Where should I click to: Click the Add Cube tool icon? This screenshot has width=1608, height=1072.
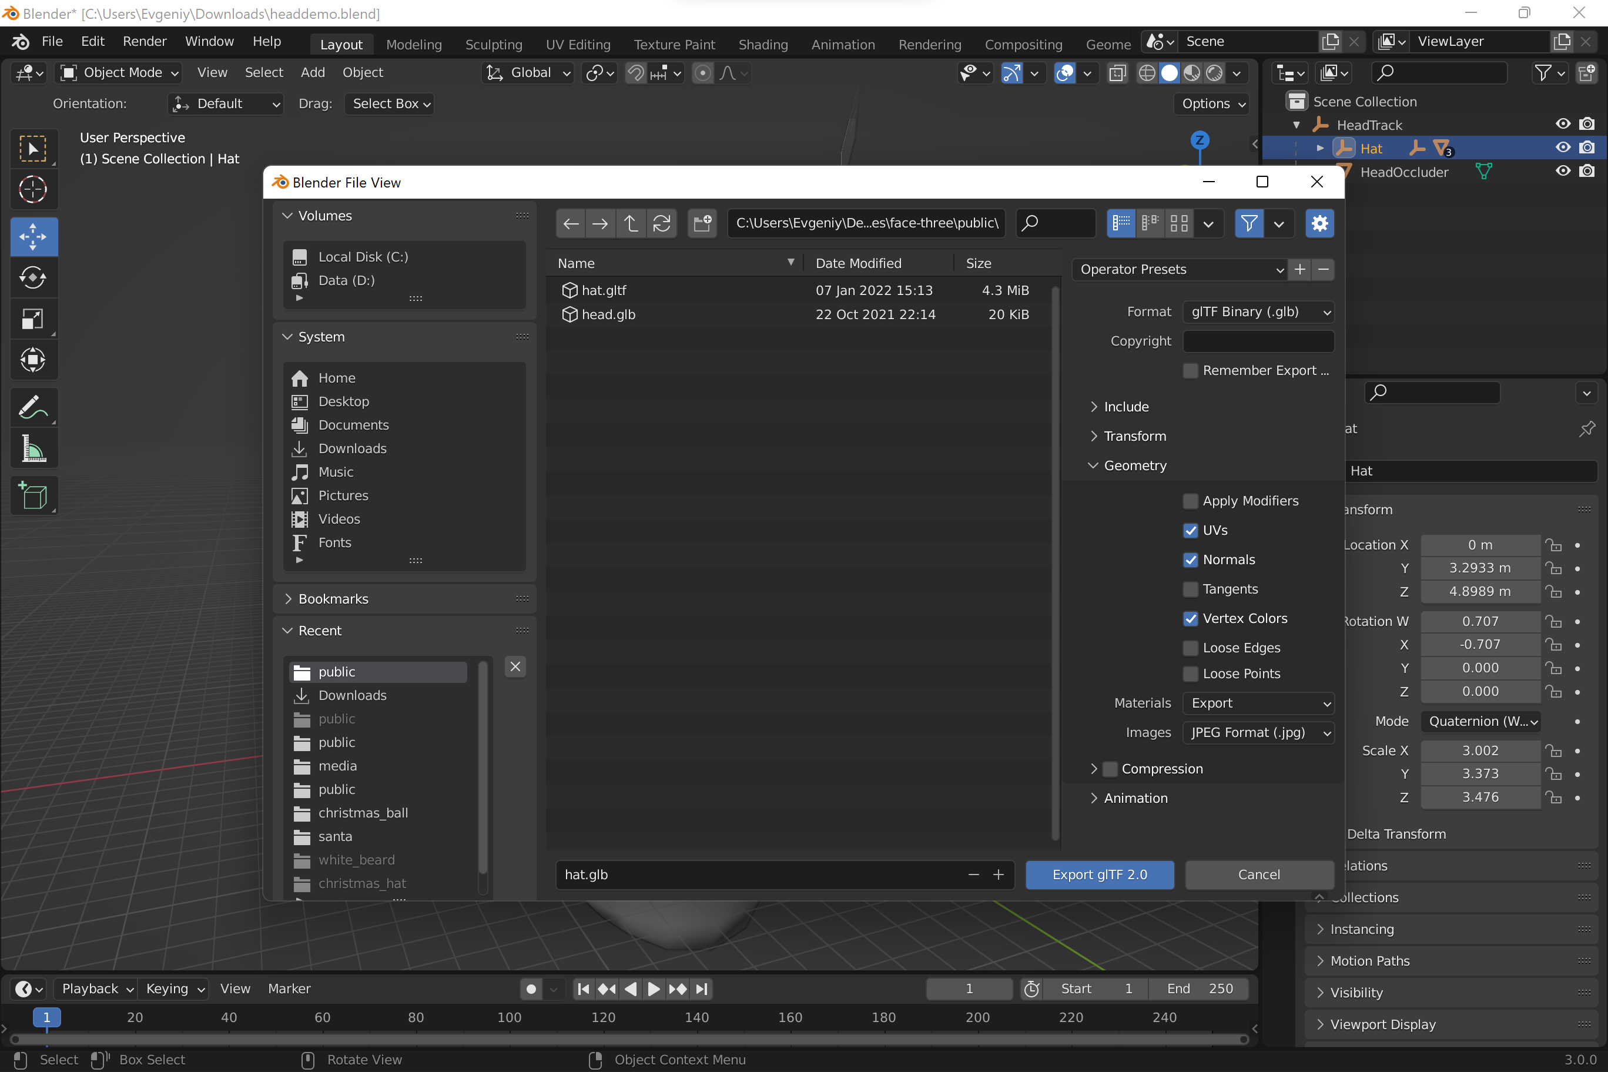[x=33, y=495]
